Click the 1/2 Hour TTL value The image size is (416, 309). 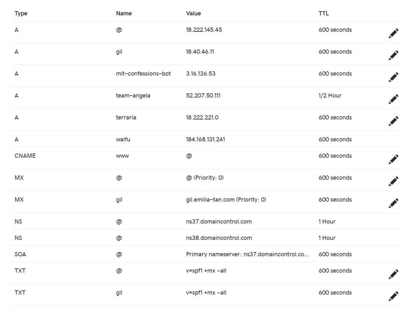pyautogui.click(x=330, y=95)
